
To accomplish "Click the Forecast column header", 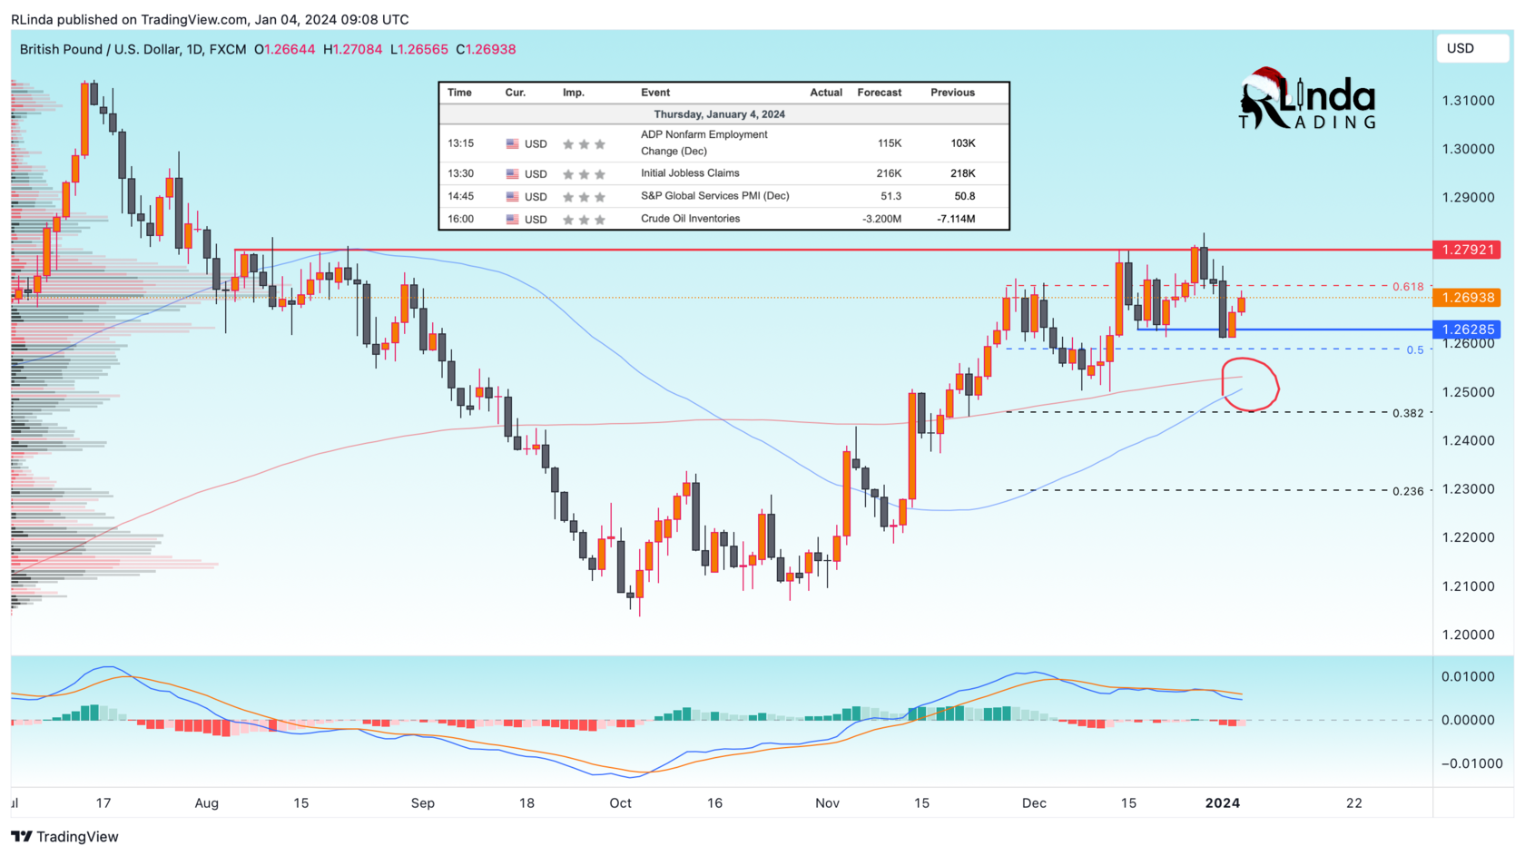I will 879,93.
